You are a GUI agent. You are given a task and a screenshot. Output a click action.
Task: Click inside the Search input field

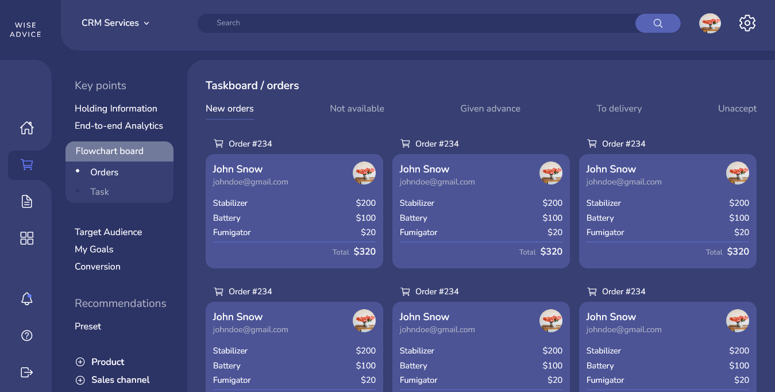coord(402,23)
